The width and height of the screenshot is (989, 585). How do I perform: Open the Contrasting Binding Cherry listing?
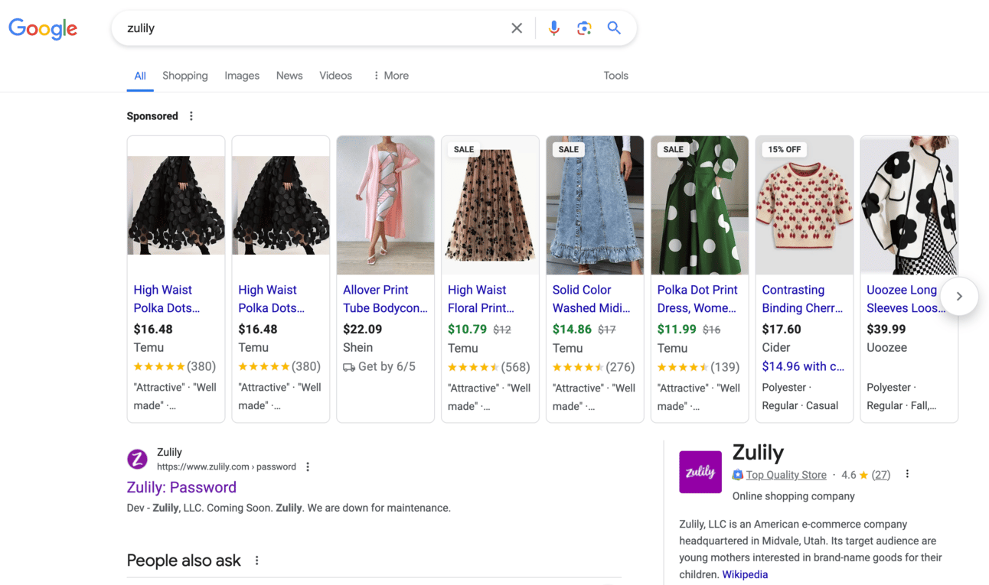[x=802, y=299]
